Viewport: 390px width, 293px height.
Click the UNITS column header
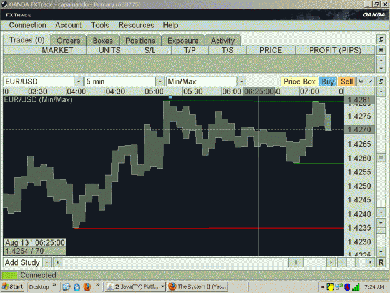point(110,50)
